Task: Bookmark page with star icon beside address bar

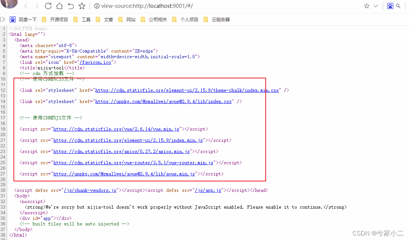Action: click(82, 6)
